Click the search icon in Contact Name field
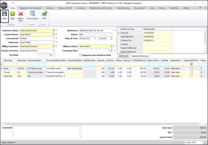 click(54, 34)
